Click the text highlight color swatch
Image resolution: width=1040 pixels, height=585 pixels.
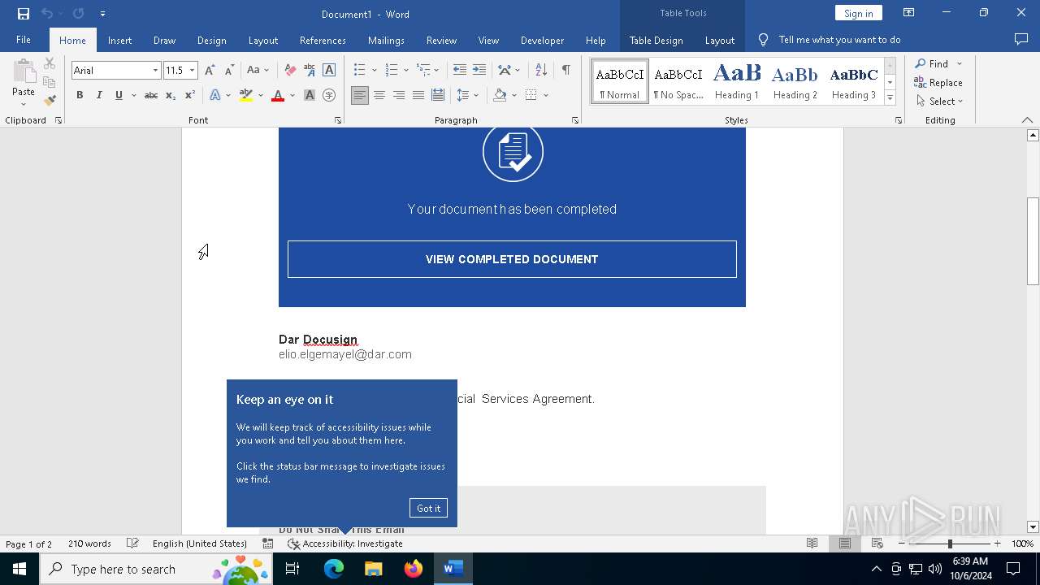click(x=246, y=96)
